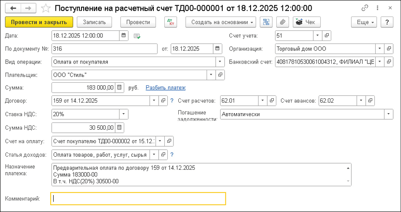
Task: Open the Создать на основании menu
Action: coord(221,22)
